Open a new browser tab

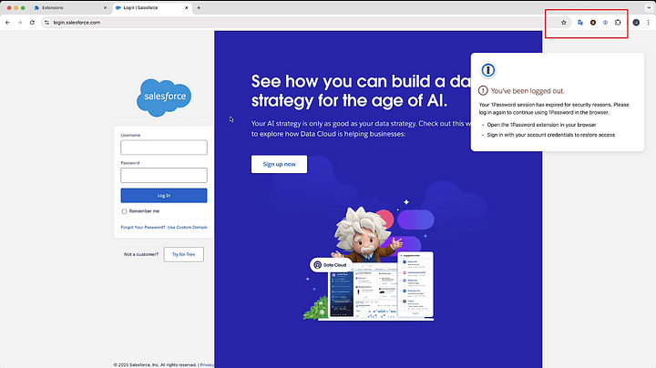199,7
